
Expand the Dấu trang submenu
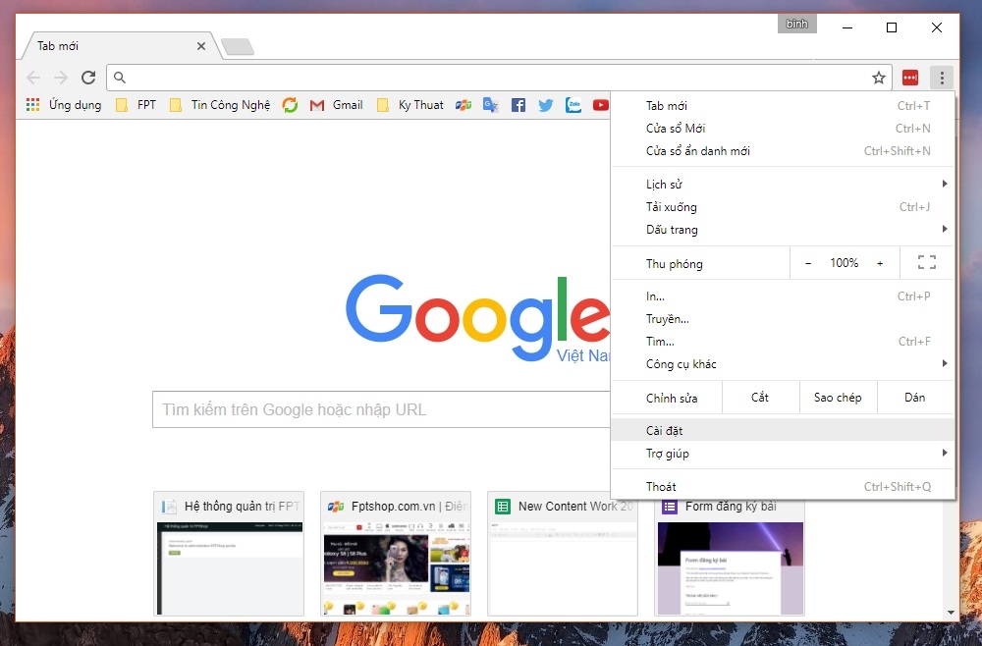point(783,229)
